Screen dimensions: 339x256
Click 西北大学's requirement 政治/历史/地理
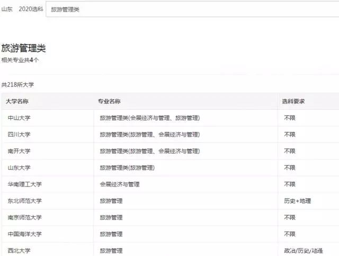click(304, 251)
